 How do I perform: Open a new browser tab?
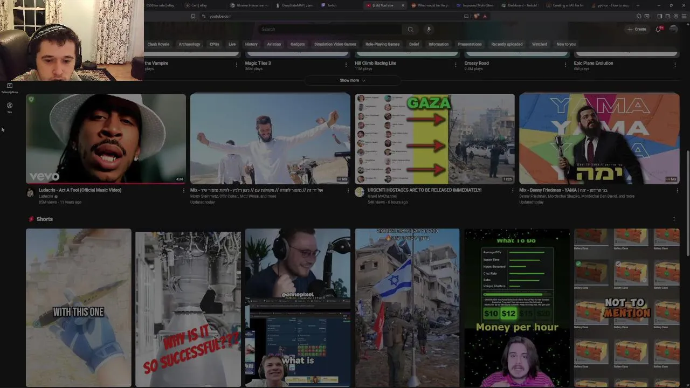pyautogui.click(x=638, y=5)
